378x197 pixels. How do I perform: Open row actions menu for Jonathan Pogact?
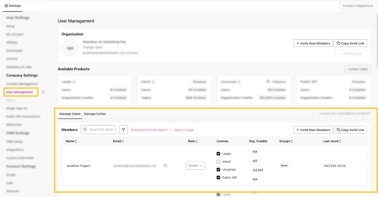pos(363,165)
